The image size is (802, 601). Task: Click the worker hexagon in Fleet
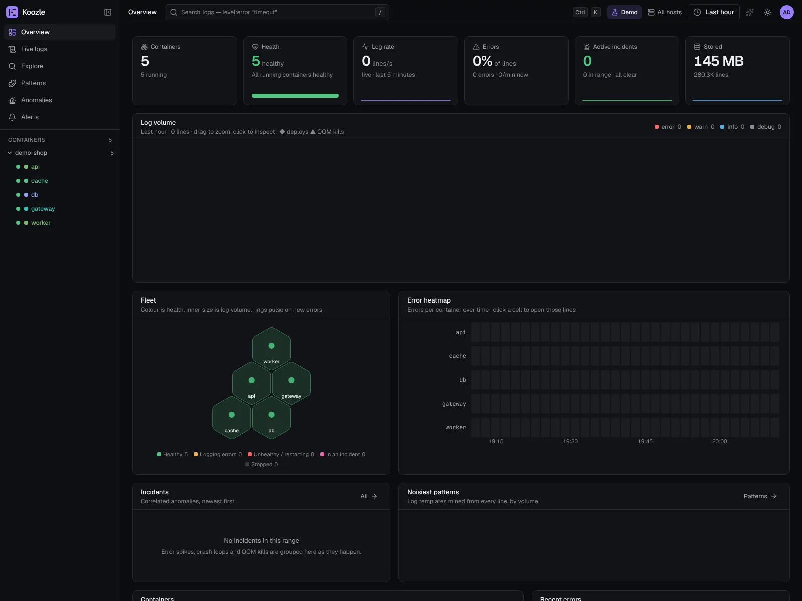pos(271,349)
